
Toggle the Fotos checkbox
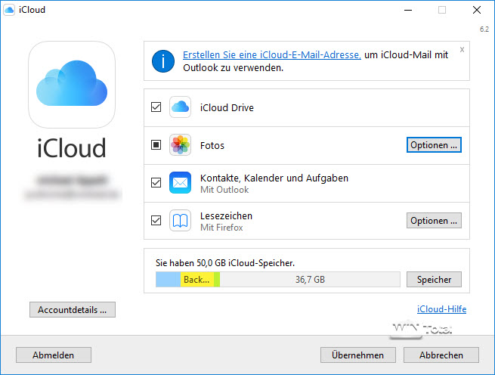(x=156, y=144)
